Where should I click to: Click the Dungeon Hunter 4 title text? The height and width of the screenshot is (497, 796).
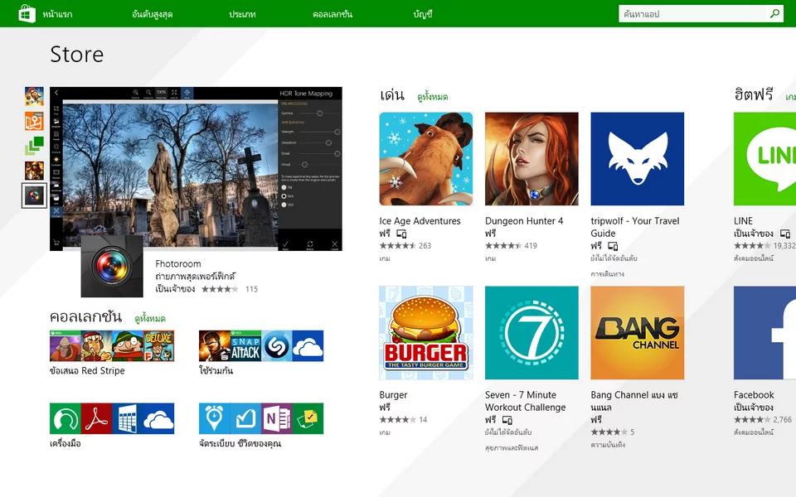(x=524, y=221)
